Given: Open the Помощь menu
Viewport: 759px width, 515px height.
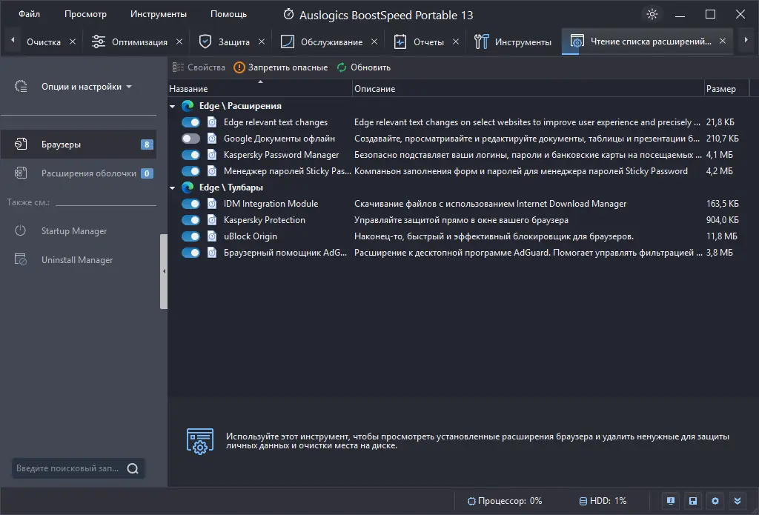Looking at the screenshot, I should tap(228, 14).
